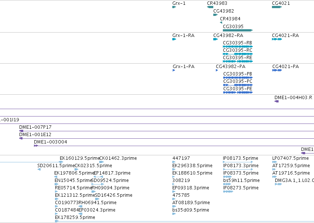Screen dimensions: 314x223
Task: Click the Grx-1-PA protein feature
Action: pyautogui.click(x=174, y=70)
